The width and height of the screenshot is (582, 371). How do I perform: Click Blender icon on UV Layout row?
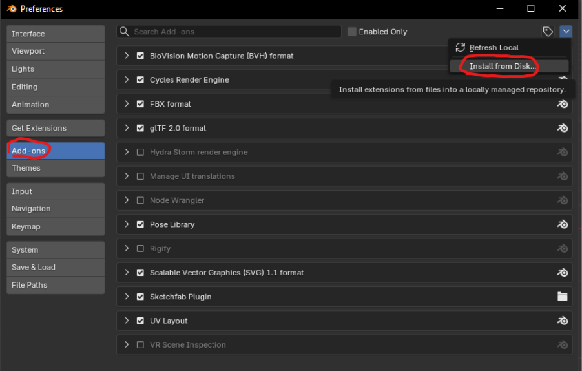point(563,321)
